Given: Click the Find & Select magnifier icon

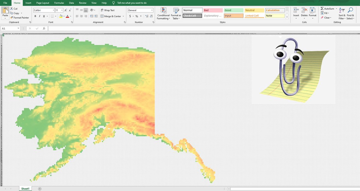Looking at the screenshot, I should [350, 10].
